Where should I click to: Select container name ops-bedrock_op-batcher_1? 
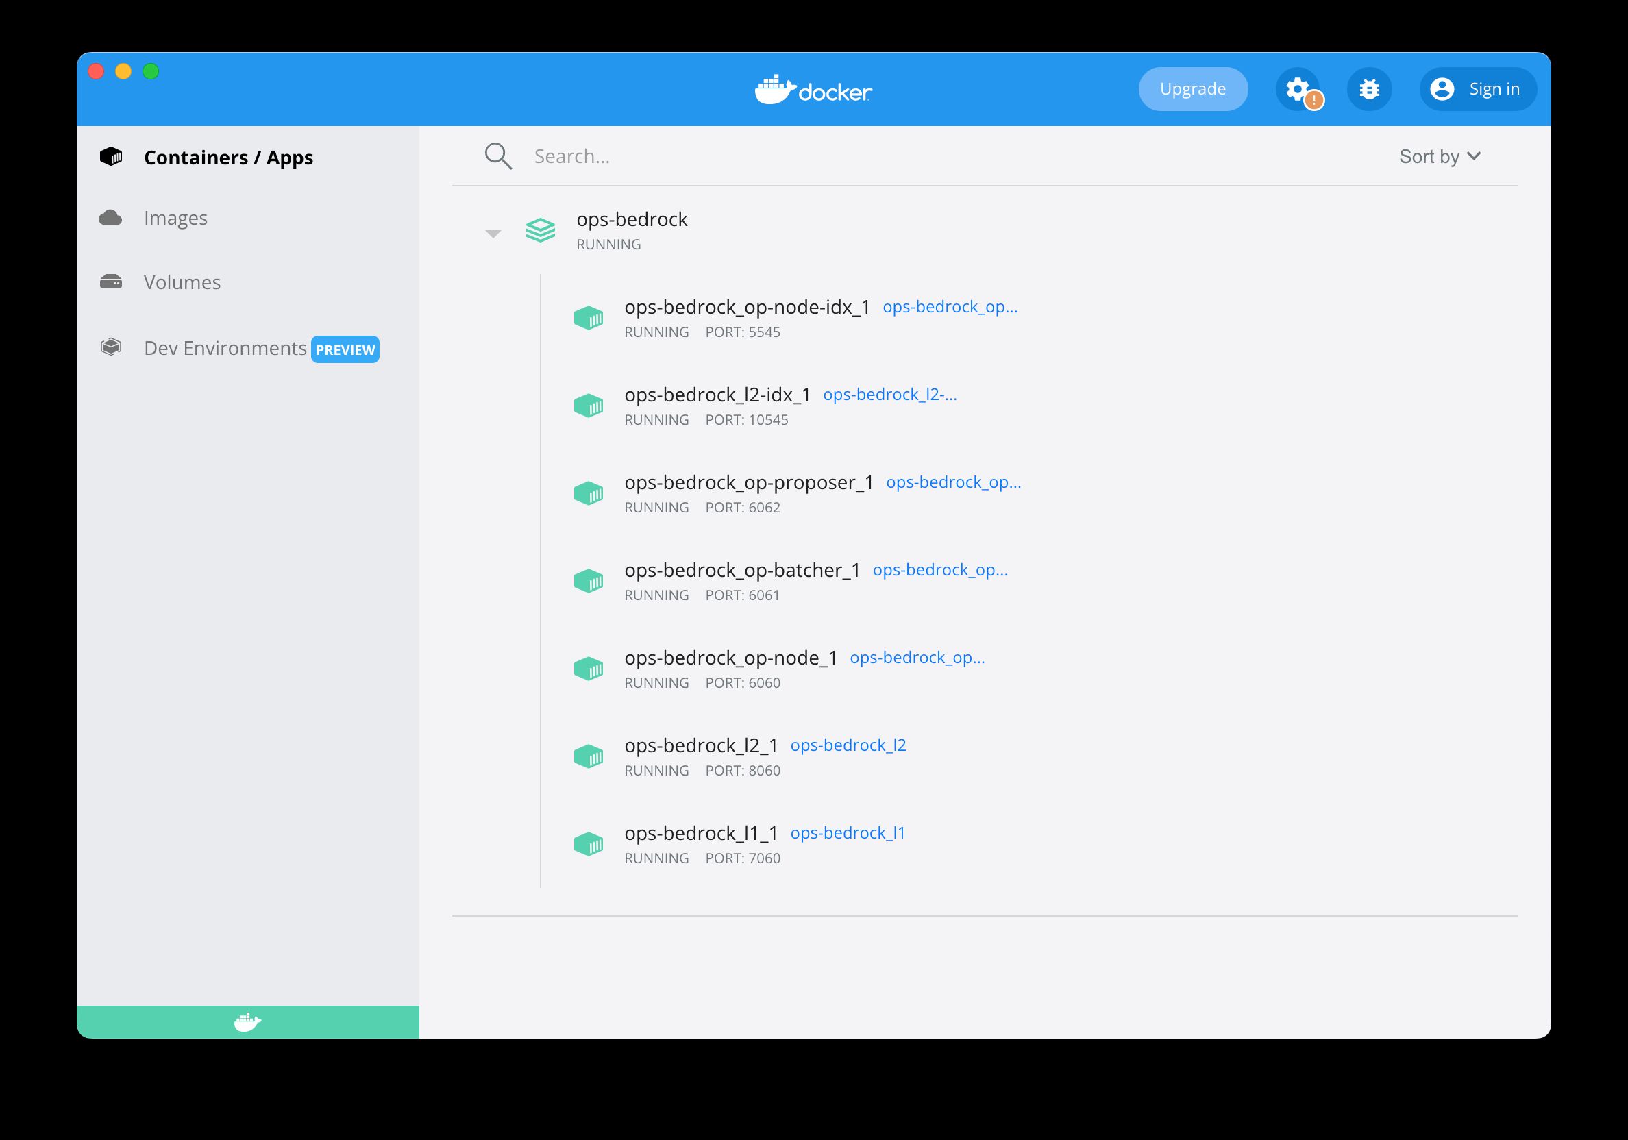tap(742, 571)
